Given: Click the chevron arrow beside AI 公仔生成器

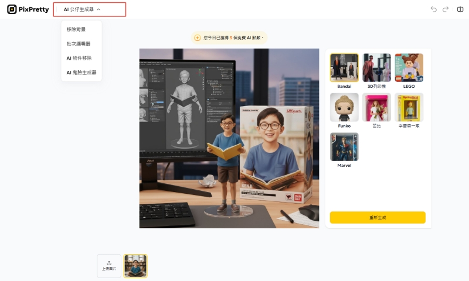Looking at the screenshot, I should (99, 9).
